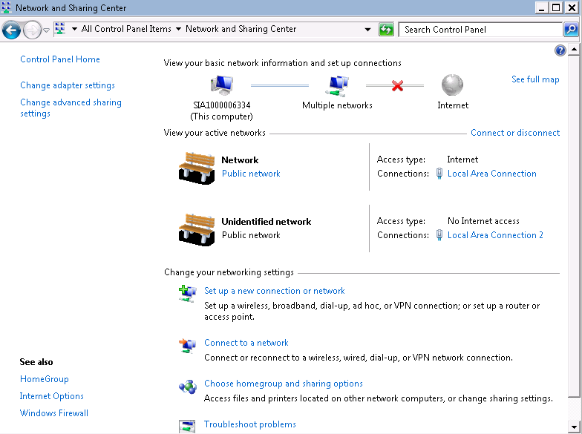Screen dimensions: 582x434
Task: Open Local Area Connection 2 status
Action: pyautogui.click(x=495, y=235)
